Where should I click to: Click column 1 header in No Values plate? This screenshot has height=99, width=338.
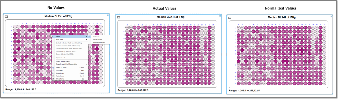[x=15, y=24]
